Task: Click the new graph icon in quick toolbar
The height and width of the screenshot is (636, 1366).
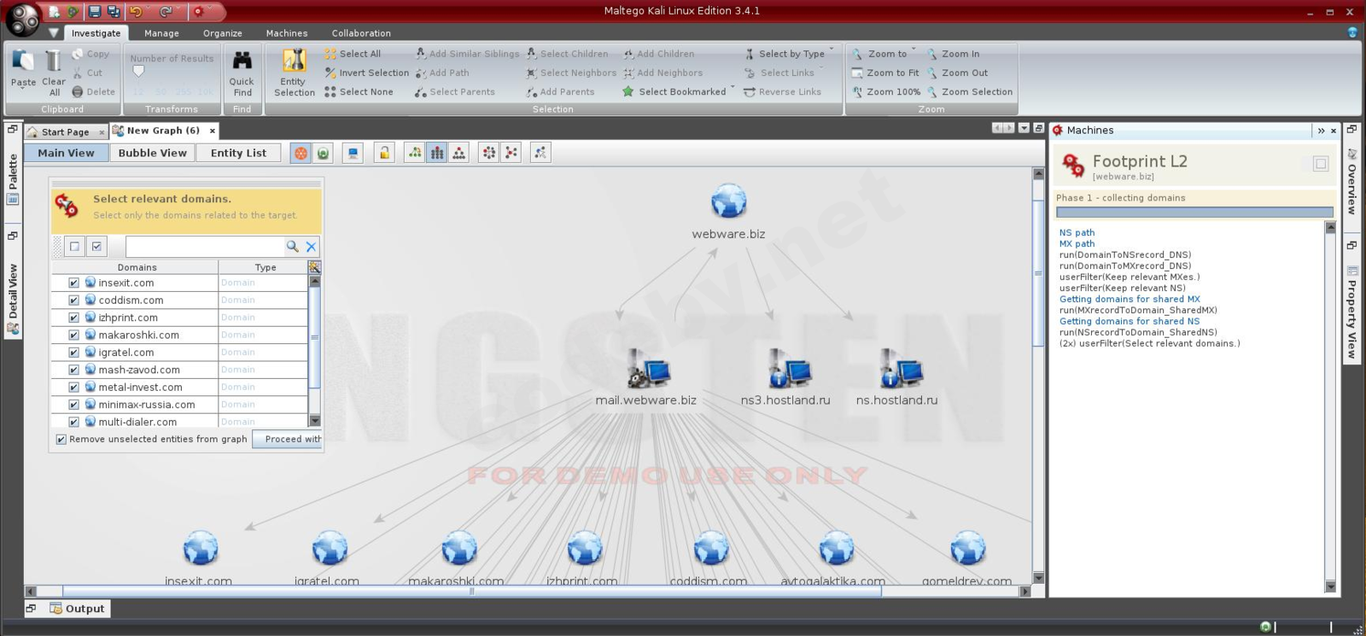Action: (x=55, y=12)
